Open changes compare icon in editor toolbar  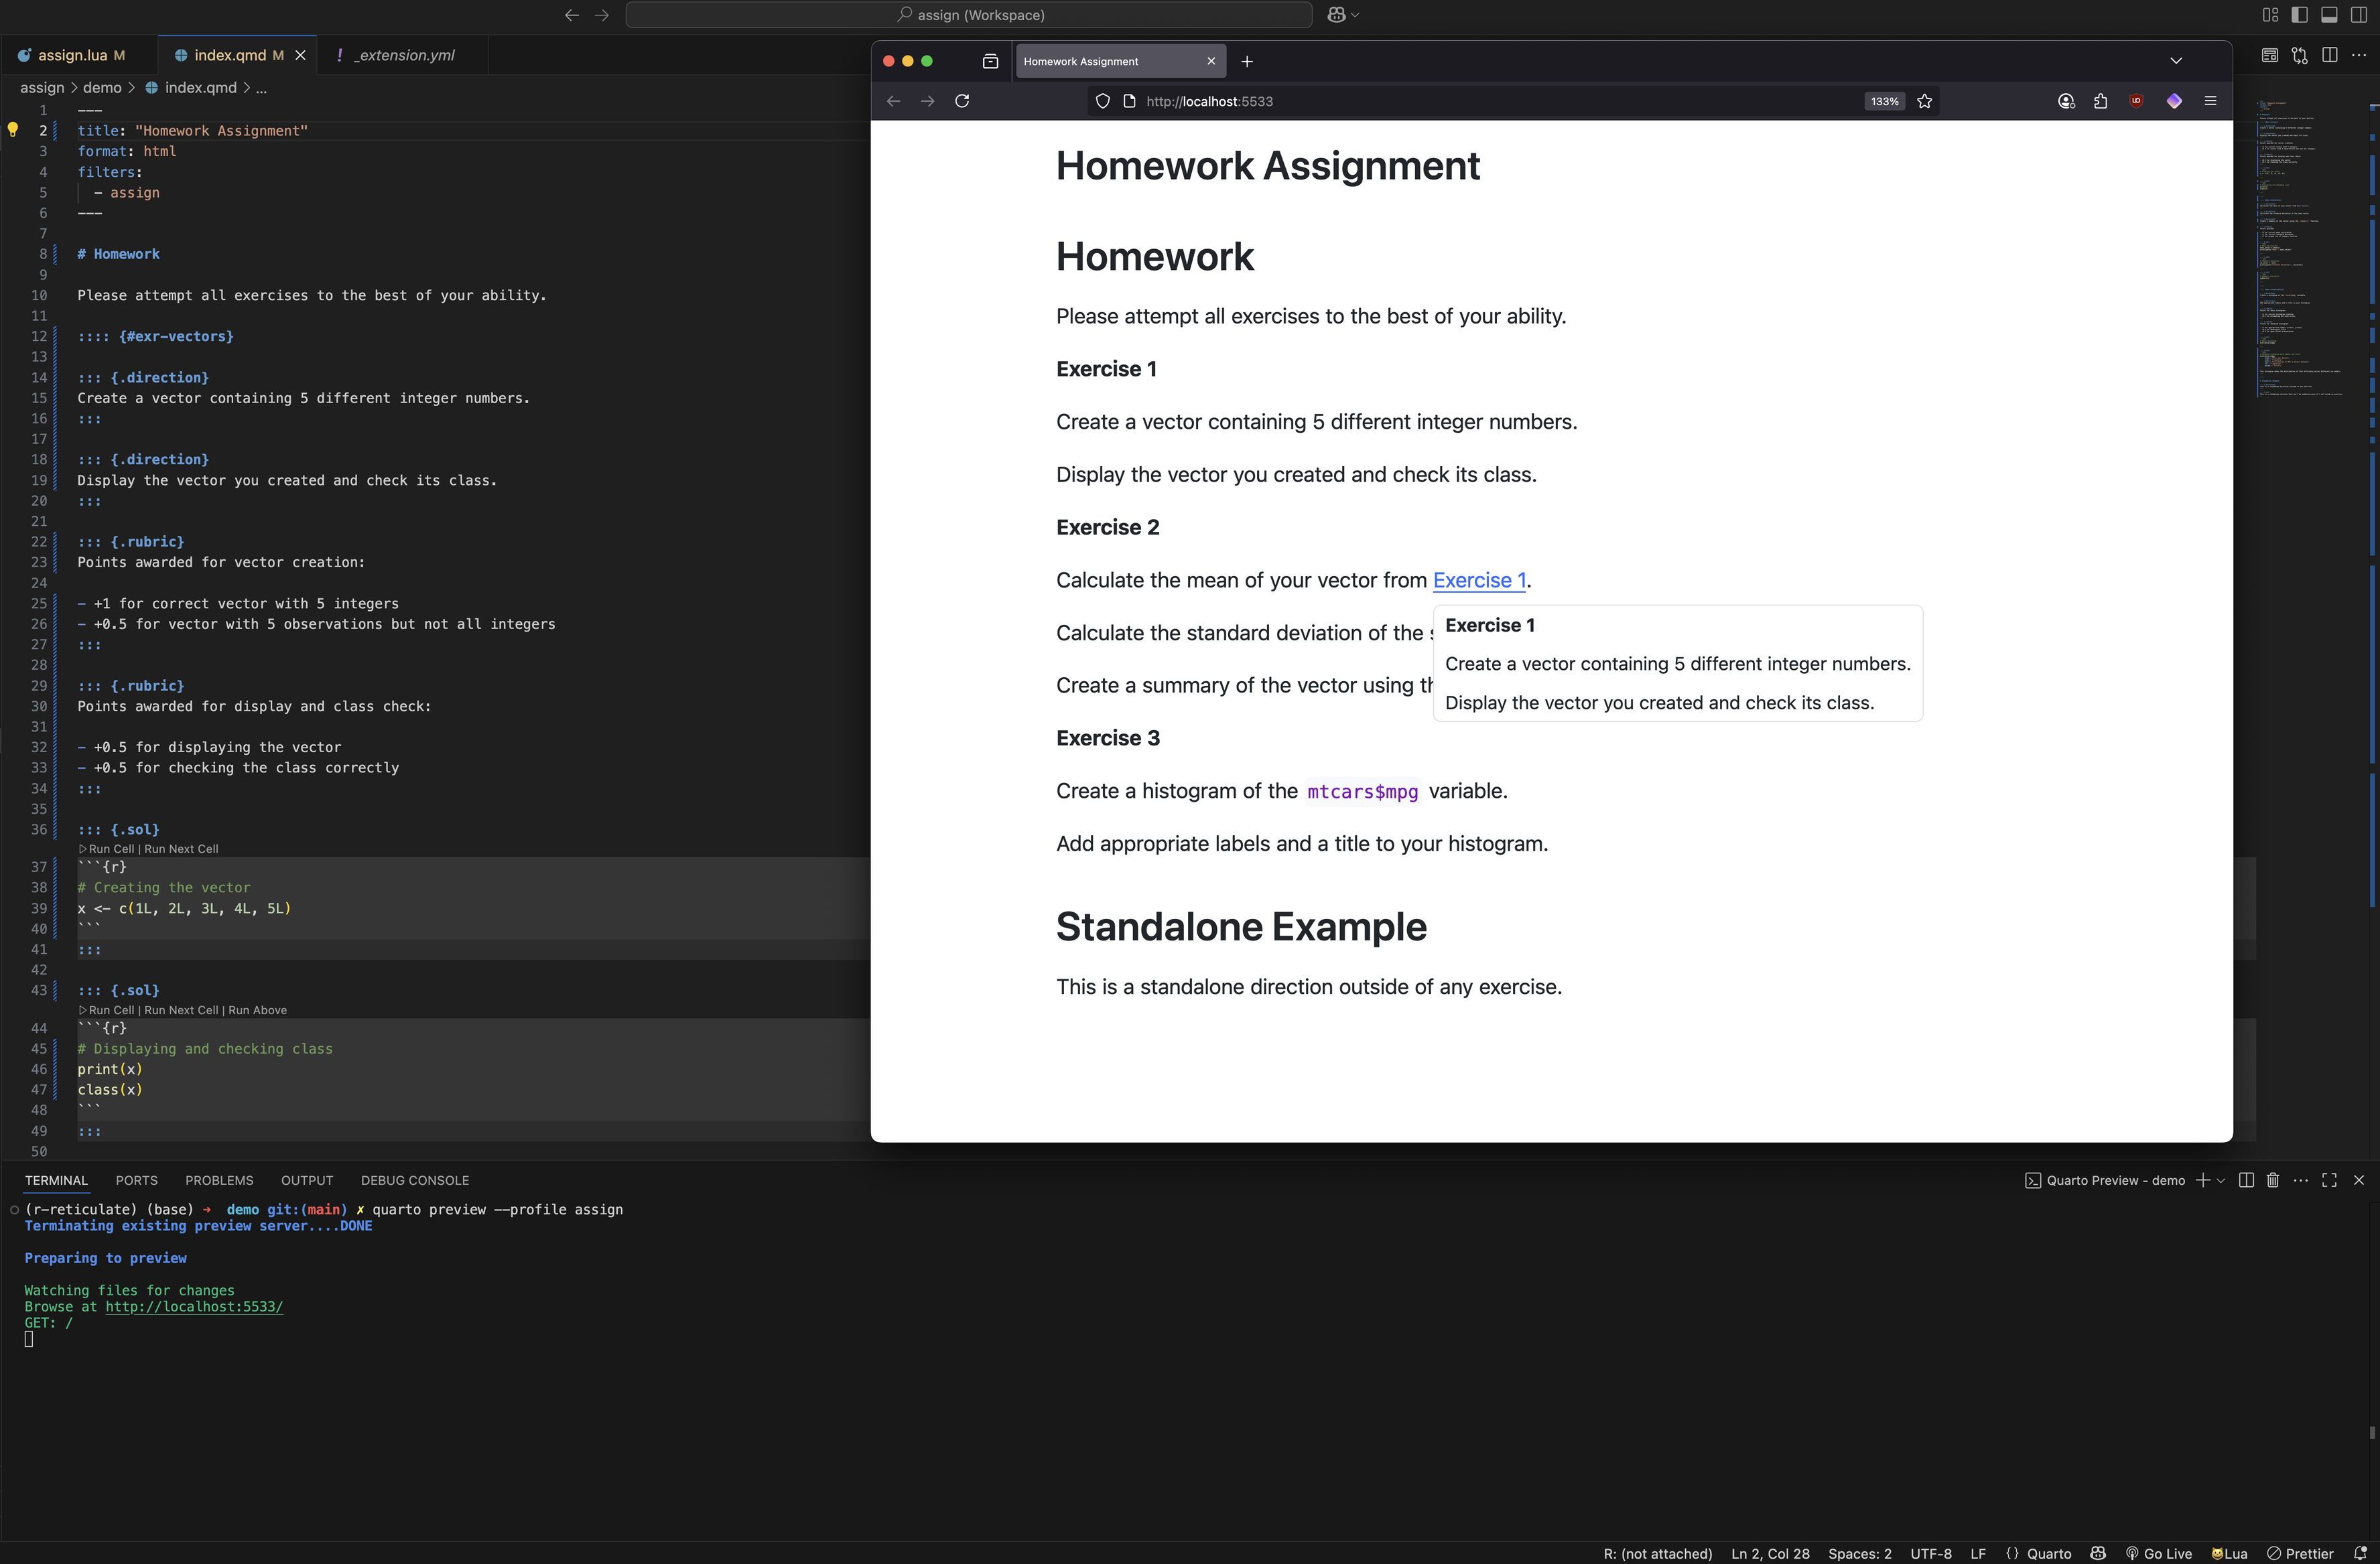click(x=2300, y=55)
